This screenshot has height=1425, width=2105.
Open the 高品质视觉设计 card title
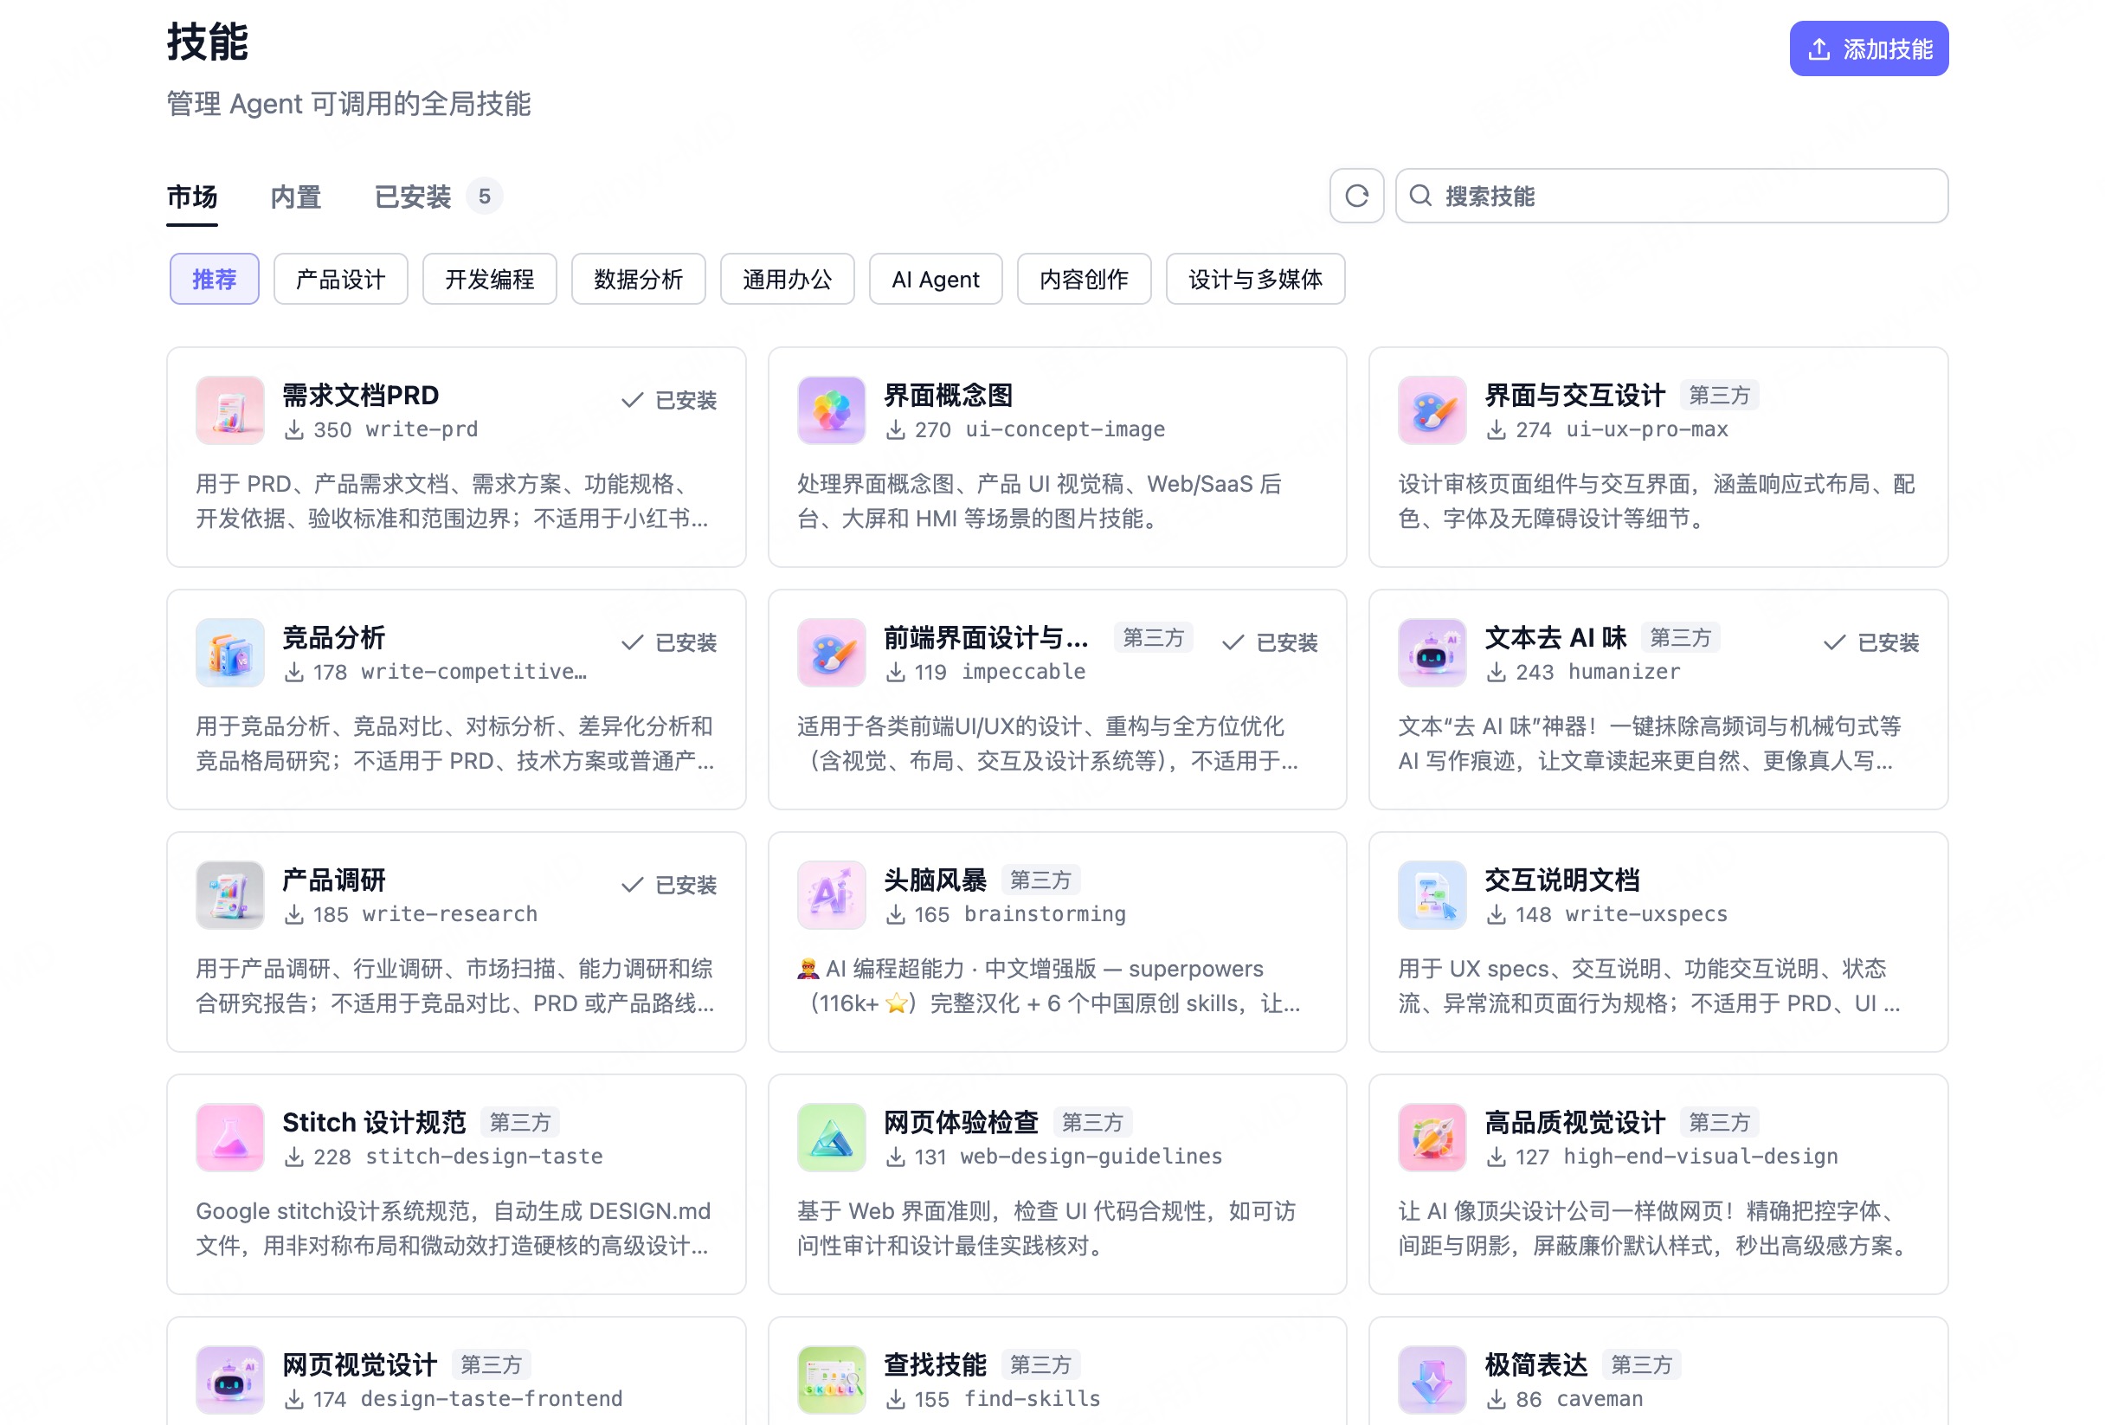point(1574,1121)
